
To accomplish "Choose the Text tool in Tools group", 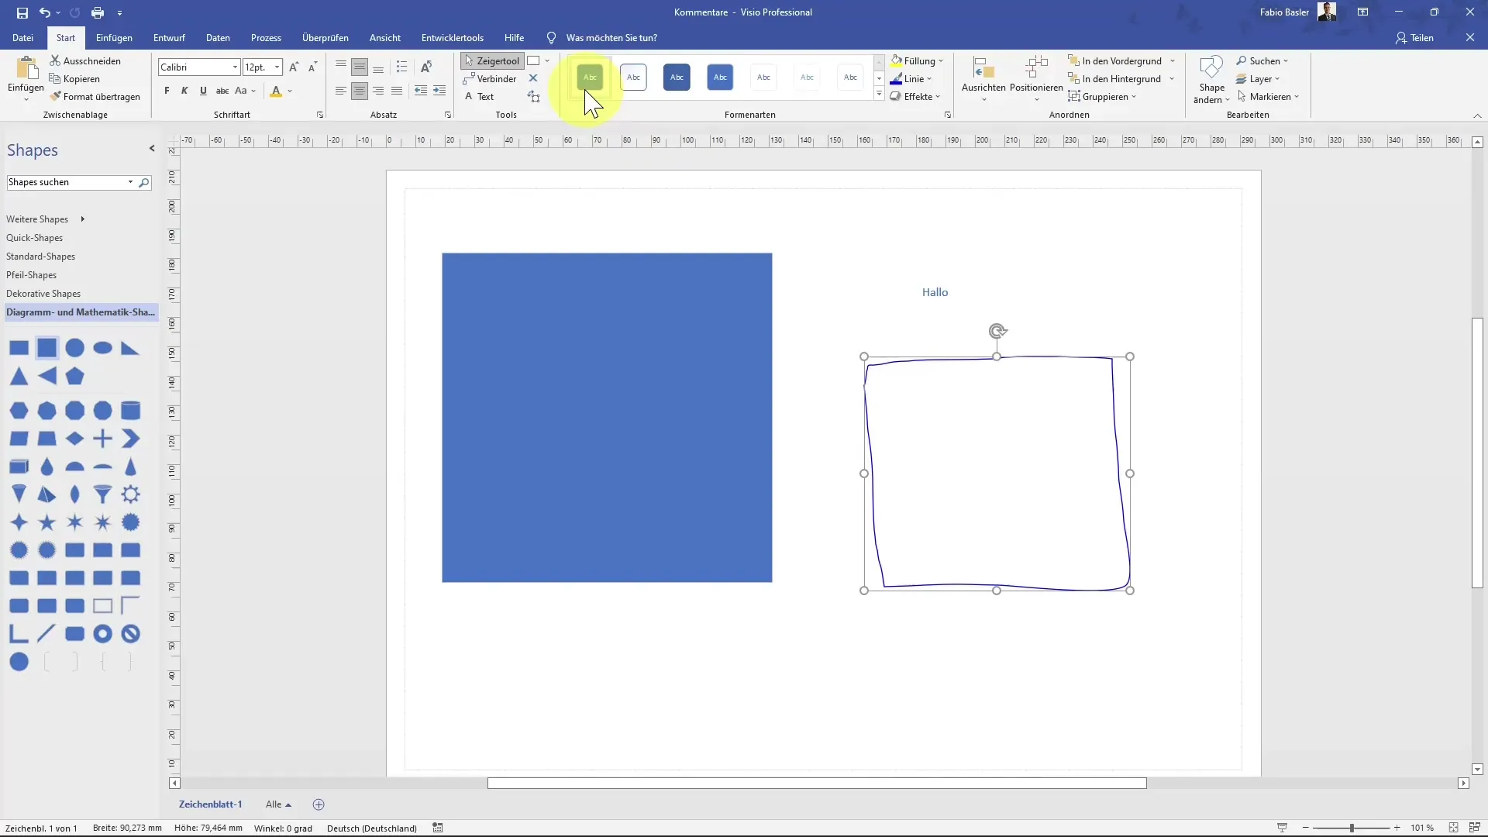I will pyautogui.click(x=479, y=96).
